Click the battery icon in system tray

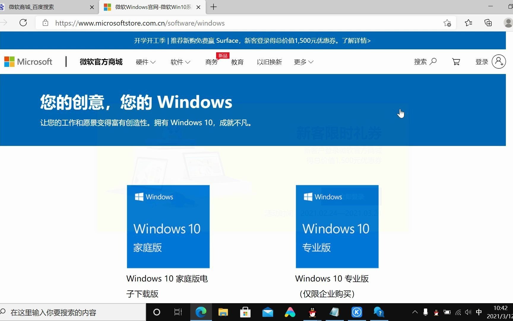(447, 312)
